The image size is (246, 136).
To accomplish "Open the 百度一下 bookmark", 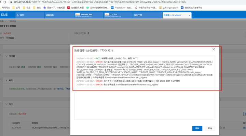I will (x=54, y=8).
